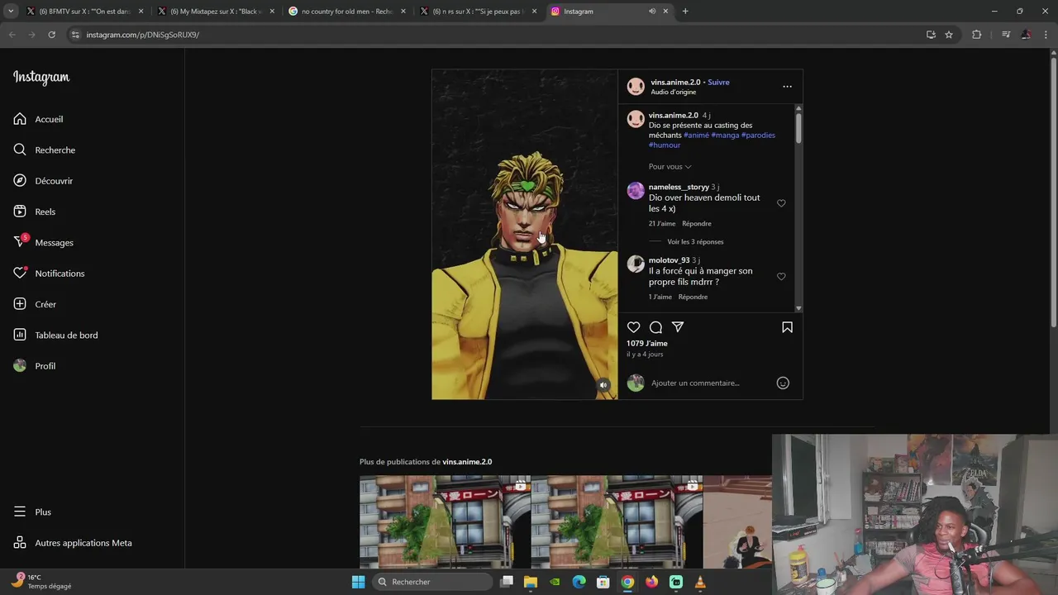
Task: Open a new Chrome tab
Action: click(x=685, y=12)
